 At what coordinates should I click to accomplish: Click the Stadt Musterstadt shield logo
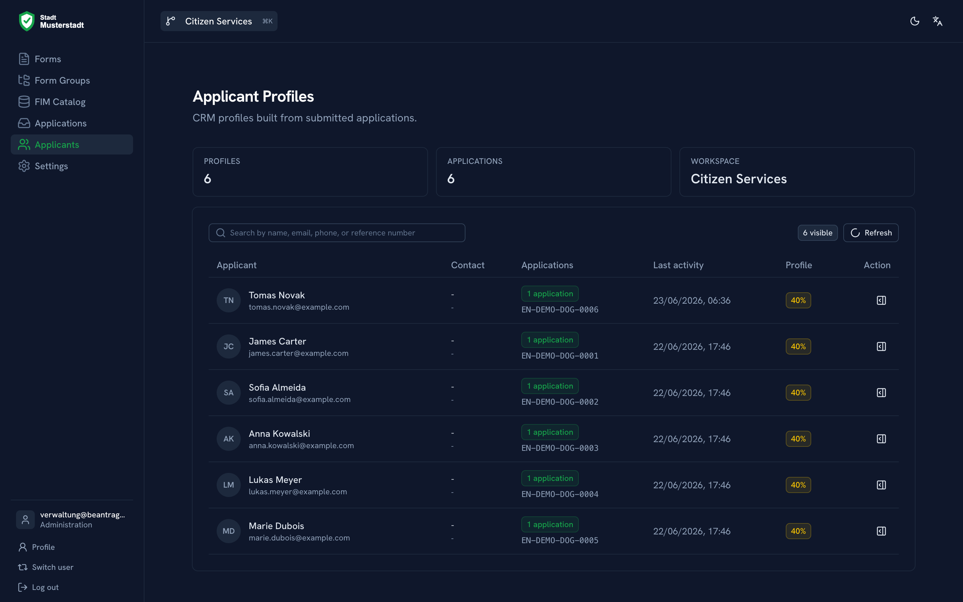pyautogui.click(x=27, y=21)
